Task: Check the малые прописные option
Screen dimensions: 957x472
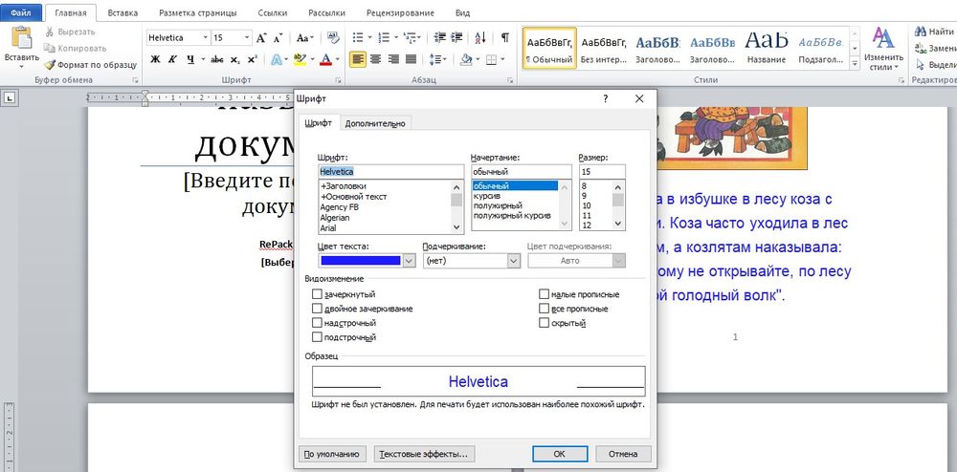Action: (544, 294)
